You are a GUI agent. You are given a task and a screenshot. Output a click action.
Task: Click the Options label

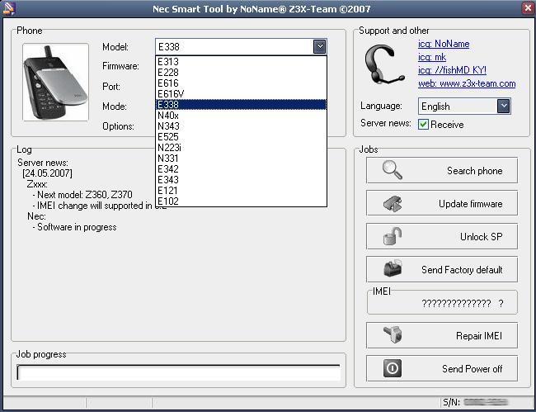tap(118, 126)
